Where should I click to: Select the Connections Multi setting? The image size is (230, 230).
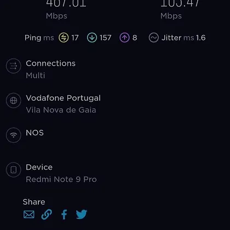(50, 70)
